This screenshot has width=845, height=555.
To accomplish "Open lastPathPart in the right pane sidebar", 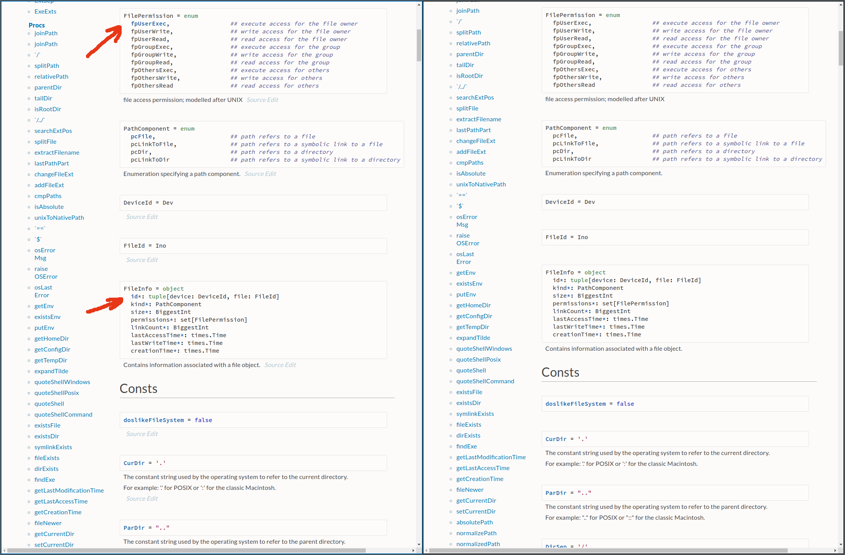I will [x=473, y=130].
